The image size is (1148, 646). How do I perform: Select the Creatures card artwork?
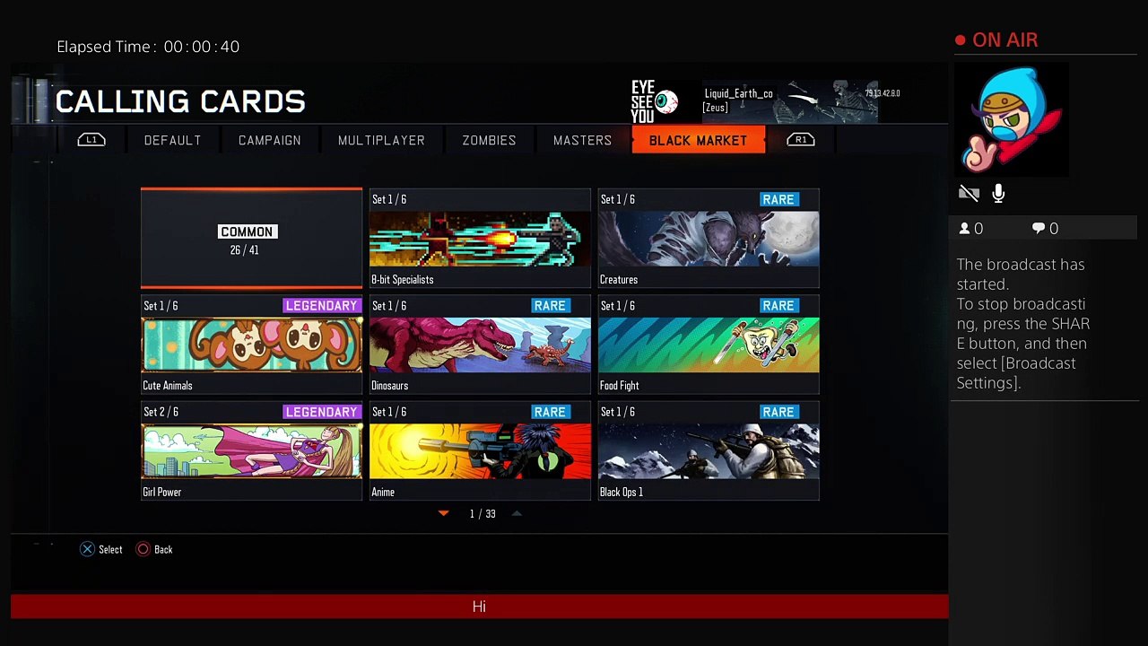point(709,240)
